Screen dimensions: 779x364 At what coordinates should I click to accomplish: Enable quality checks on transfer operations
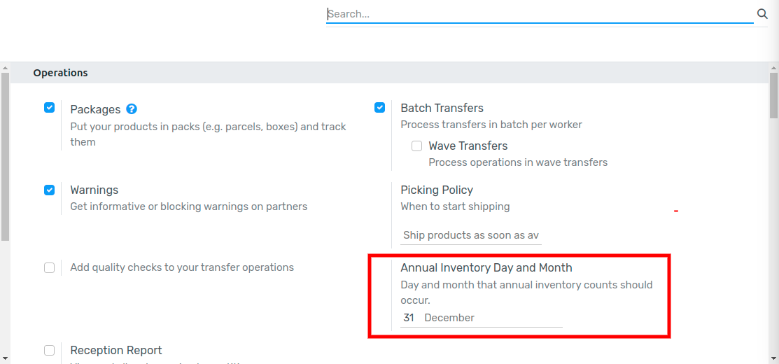click(x=50, y=267)
